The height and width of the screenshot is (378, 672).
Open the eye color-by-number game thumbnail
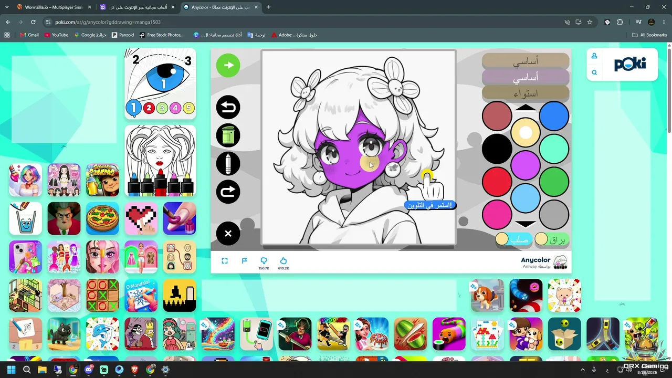pos(160,84)
